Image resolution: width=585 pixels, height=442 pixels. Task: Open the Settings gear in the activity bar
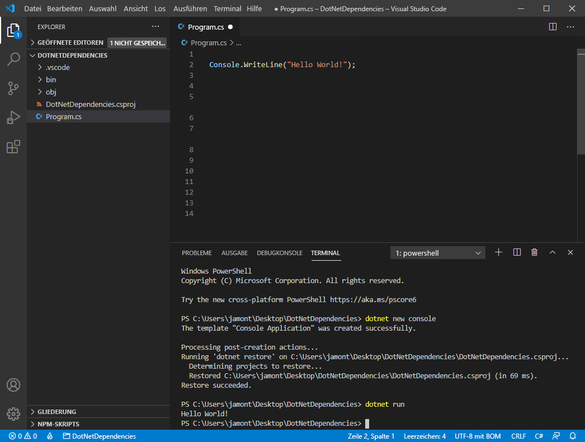tap(13, 414)
